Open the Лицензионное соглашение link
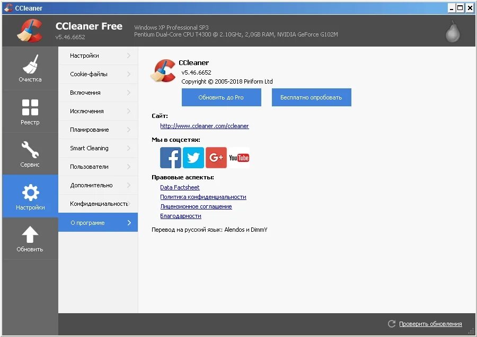The image size is (477, 337). (x=196, y=206)
